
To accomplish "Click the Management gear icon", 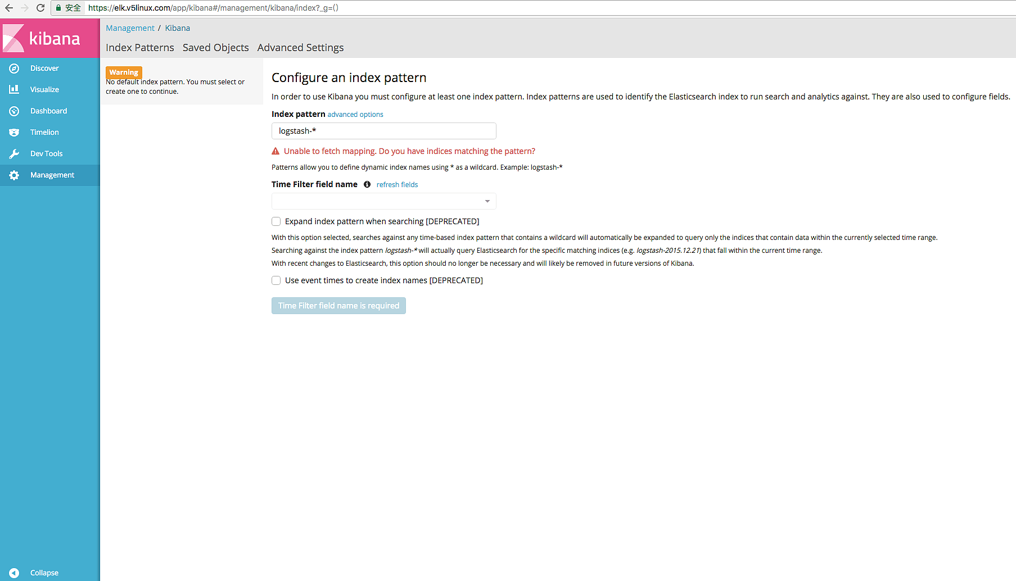I will pyautogui.click(x=14, y=175).
